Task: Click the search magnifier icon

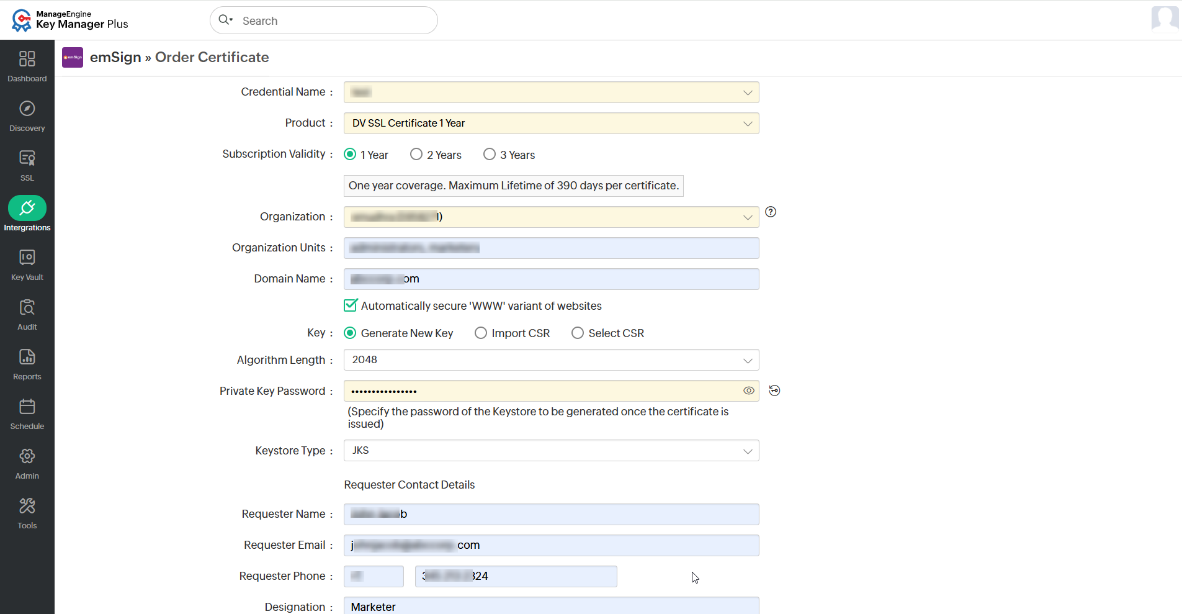Action: pyautogui.click(x=225, y=20)
